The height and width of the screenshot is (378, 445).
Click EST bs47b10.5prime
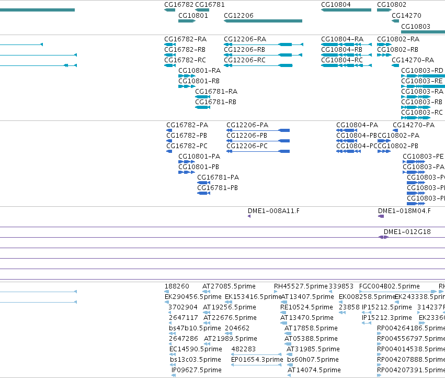pos(195,328)
